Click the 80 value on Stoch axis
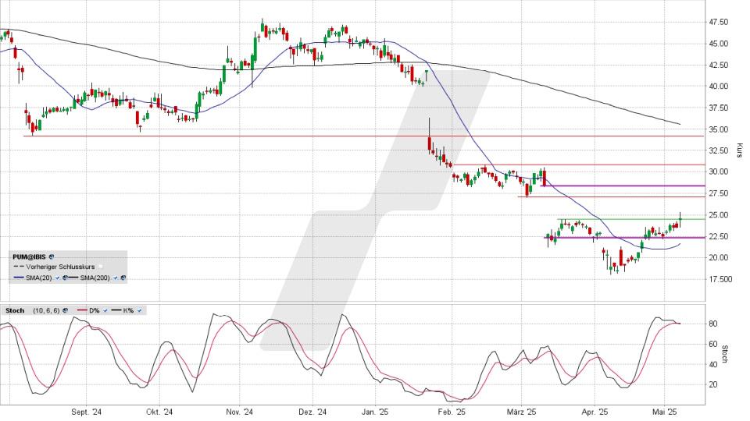Viewport: 750px width, 421px height. (713, 324)
